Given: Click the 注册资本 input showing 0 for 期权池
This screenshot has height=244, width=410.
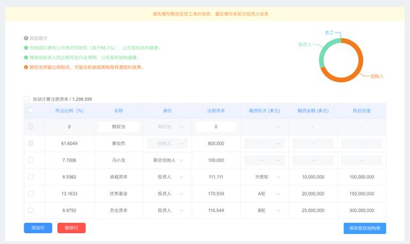Looking at the screenshot, I should point(216,126).
